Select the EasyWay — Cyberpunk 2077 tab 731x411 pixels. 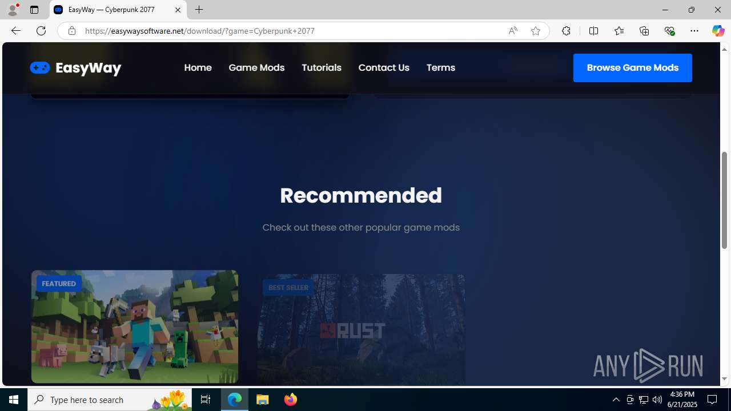[118, 10]
